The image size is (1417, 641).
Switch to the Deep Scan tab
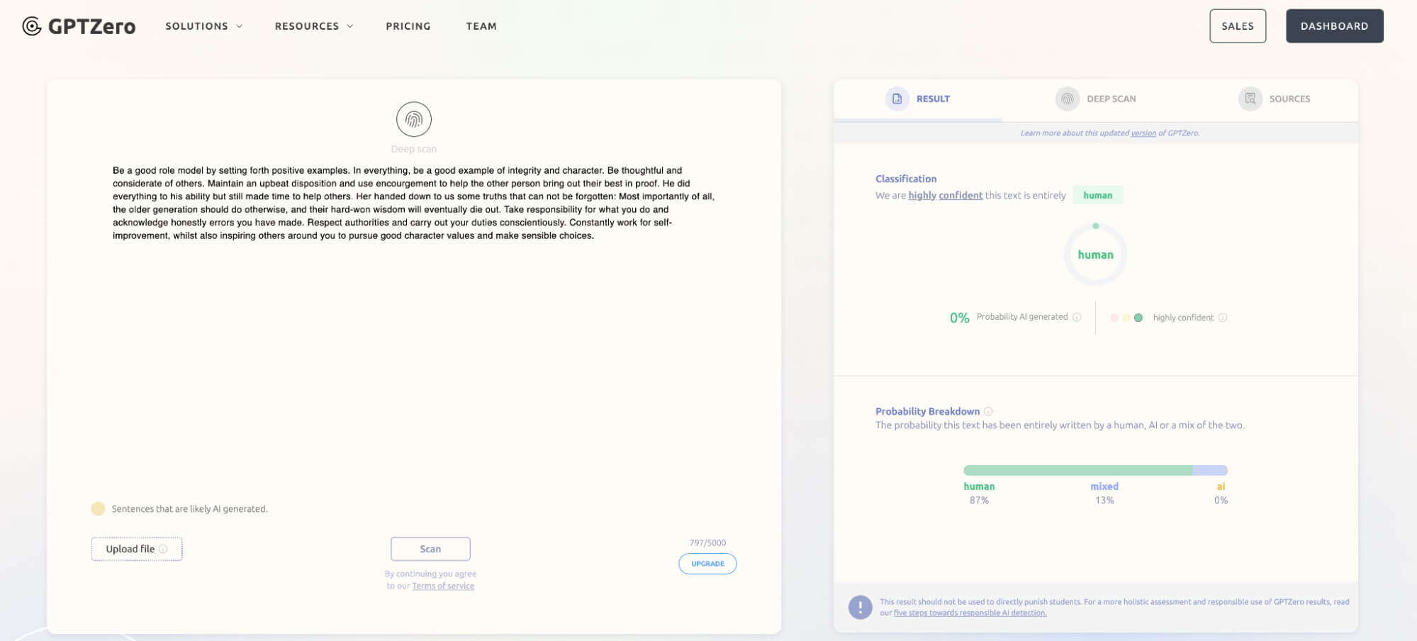pos(1111,99)
